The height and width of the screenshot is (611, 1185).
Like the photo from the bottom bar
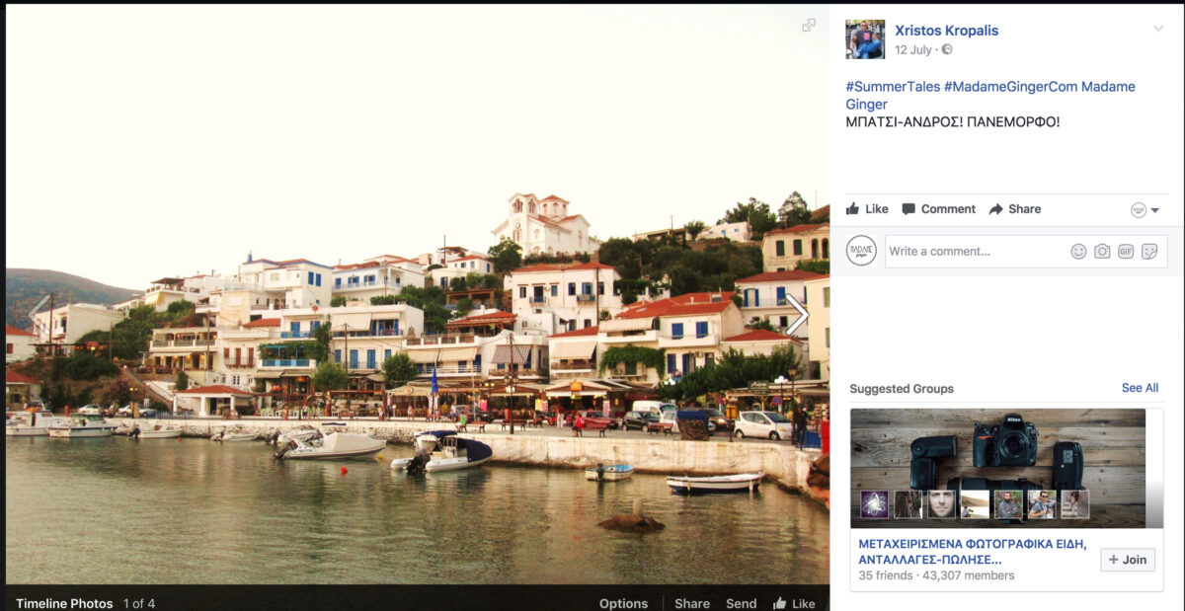794,603
